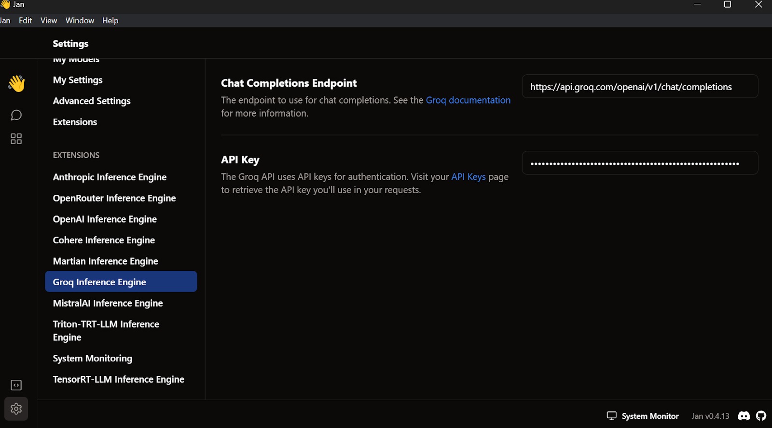Open the Help menu
Viewport: 772px width, 428px height.
click(110, 20)
